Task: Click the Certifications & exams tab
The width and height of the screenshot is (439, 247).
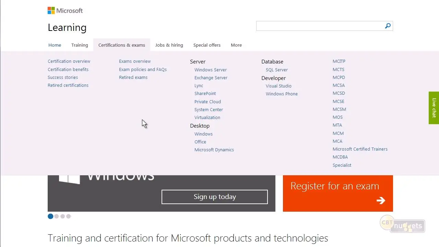Action: [122, 45]
